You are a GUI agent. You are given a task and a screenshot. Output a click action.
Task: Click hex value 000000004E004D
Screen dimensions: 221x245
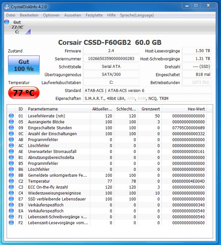pyautogui.click(x=188, y=181)
